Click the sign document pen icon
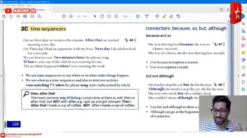The width and height of the screenshot is (247, 138). 171,16
